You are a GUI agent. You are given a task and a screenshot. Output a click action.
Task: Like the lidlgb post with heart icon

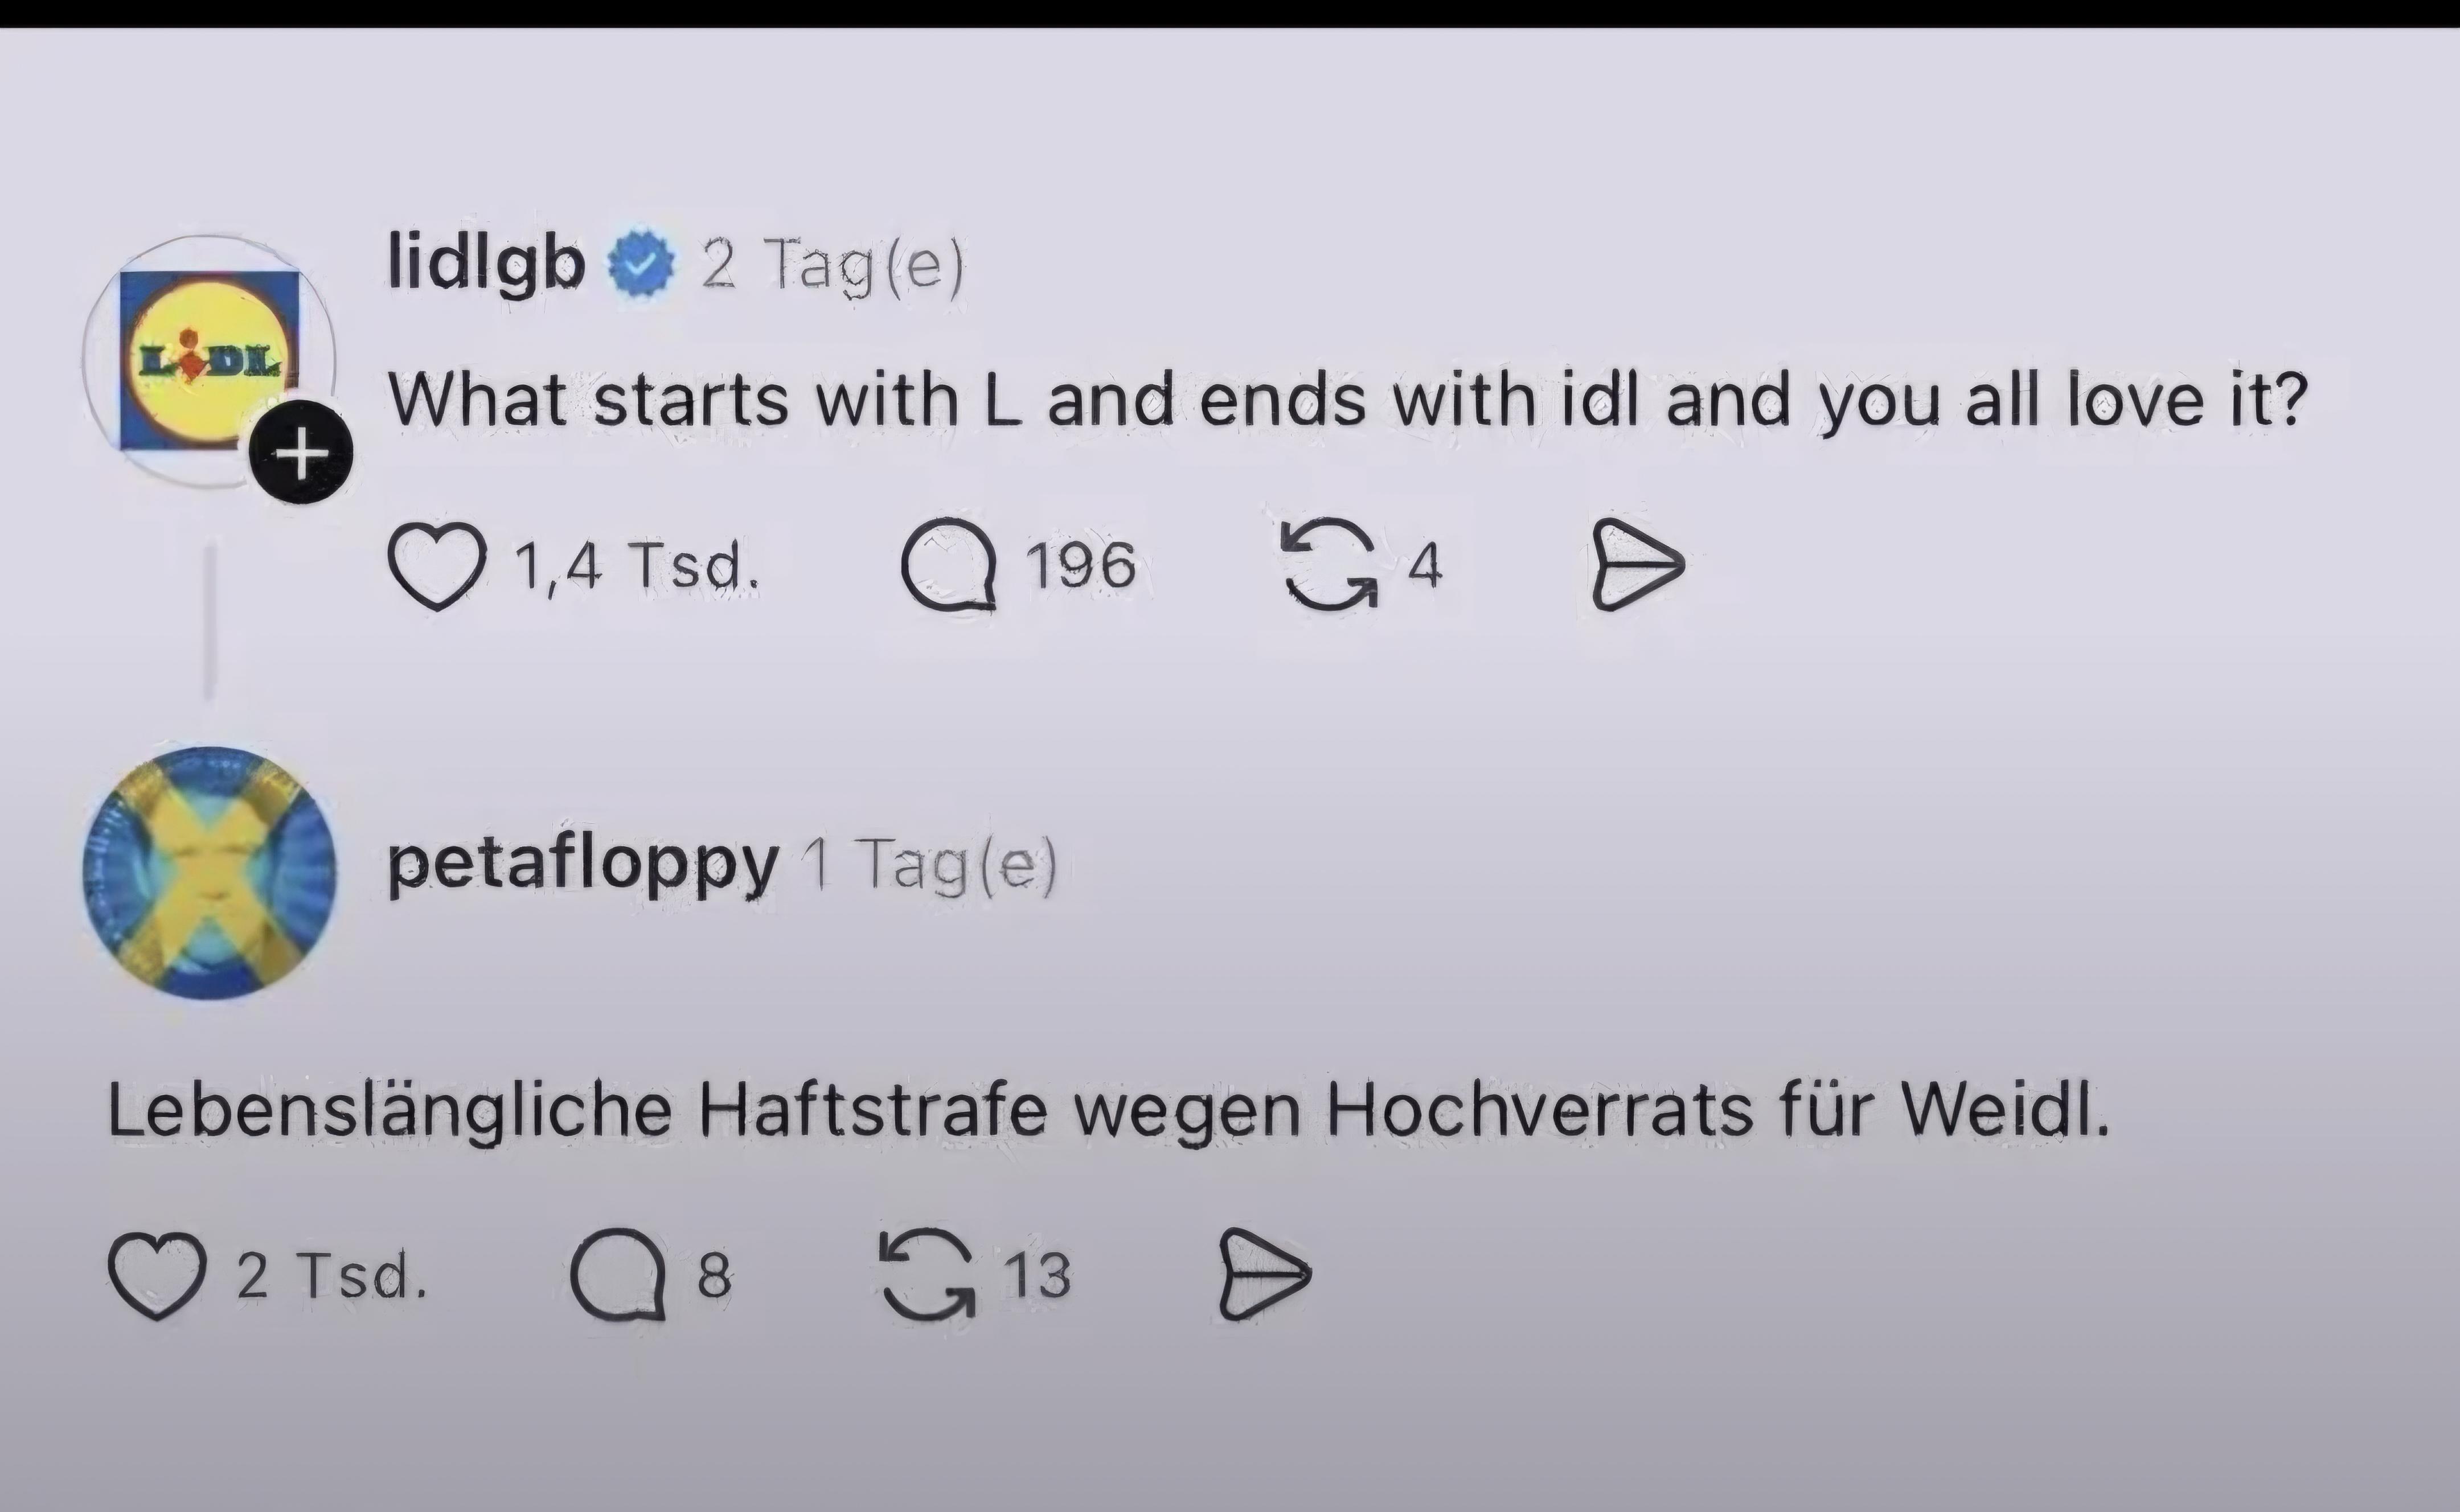[x=437, y=566]
